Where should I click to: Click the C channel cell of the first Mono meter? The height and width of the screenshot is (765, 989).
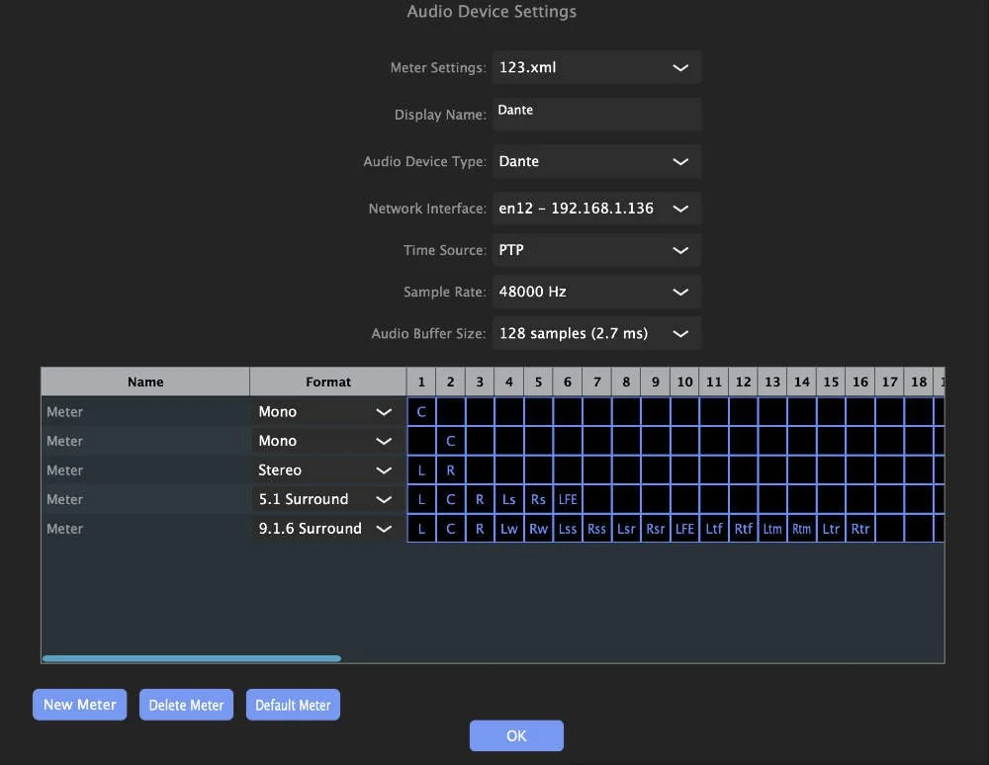[421, 411]
